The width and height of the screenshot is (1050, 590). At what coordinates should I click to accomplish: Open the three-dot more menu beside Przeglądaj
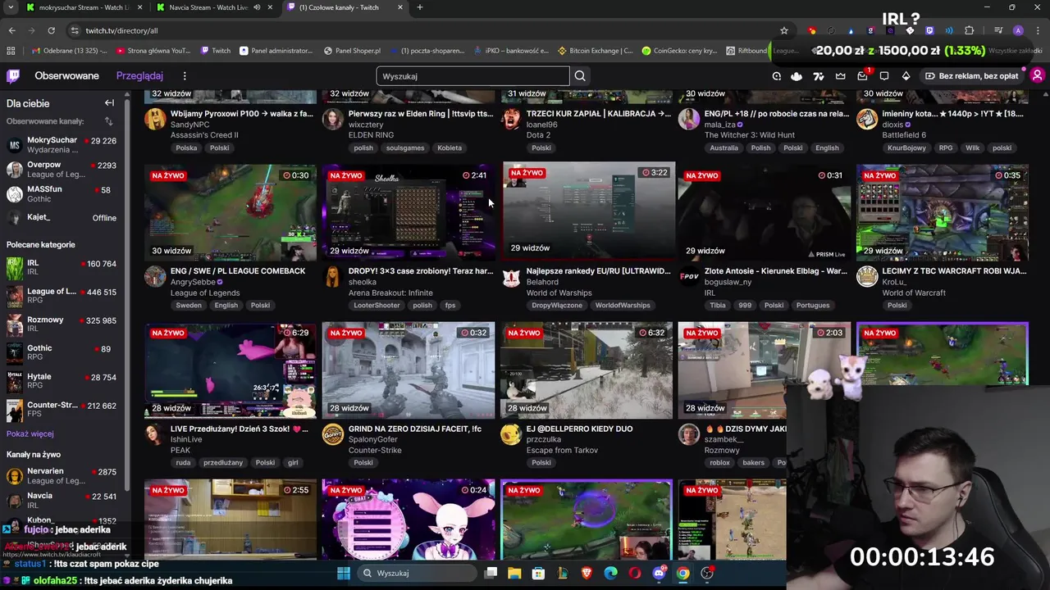185,76
